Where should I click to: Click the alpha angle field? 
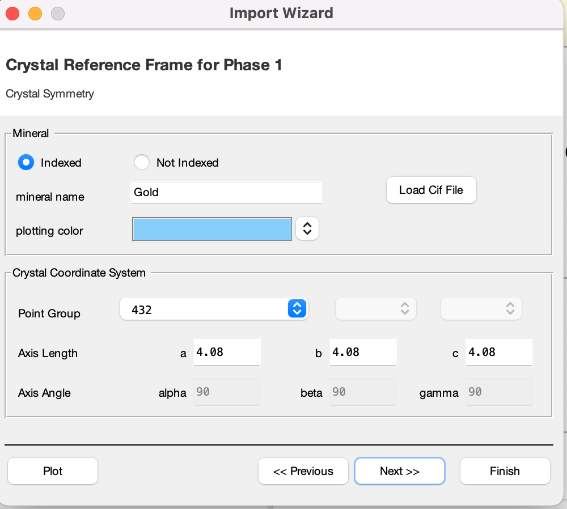tap(226, 392)
